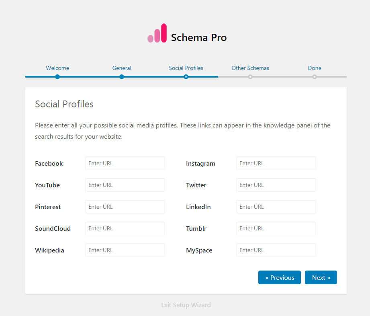The image size is (370, 316).
Task: Activate the Tumblr URL input
Action: pos(276,229)
